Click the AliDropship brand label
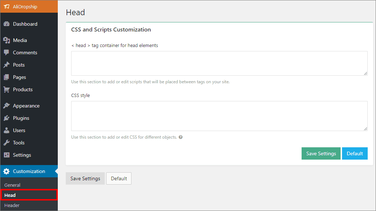 tap(25, 7)
